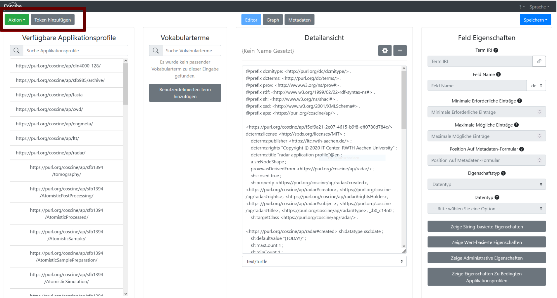Open the Feld Name language selector 'de'
The width and height of the screenshot is (557, 298).
tap(536, 86)
